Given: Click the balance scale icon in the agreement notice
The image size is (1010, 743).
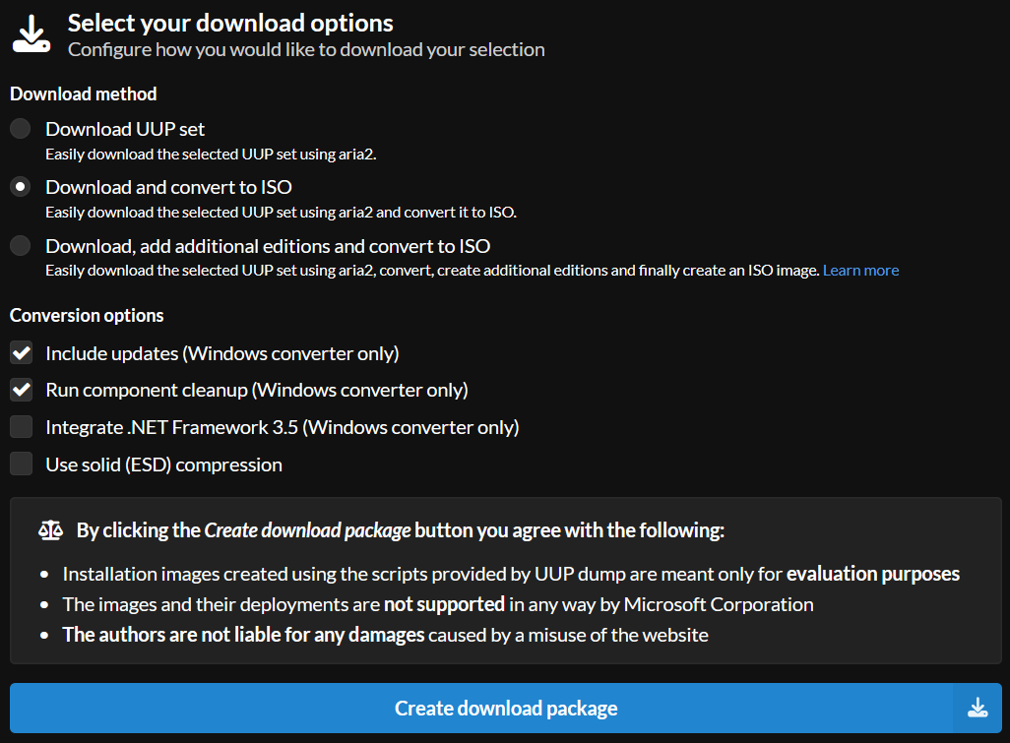Looking at the screenshot, I should (50, 530).
